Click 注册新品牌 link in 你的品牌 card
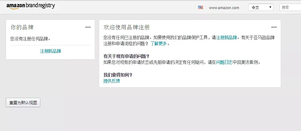This screenshot has width=301, height=131. 50,51
